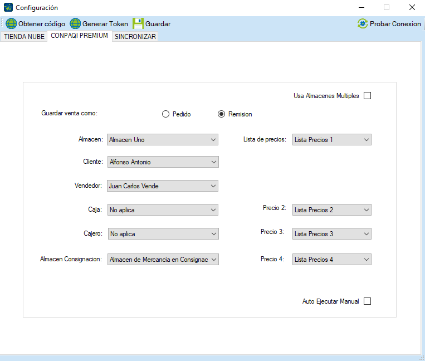Click the Almacen Consignacion label
425x361 pixels.
(71, 259)
